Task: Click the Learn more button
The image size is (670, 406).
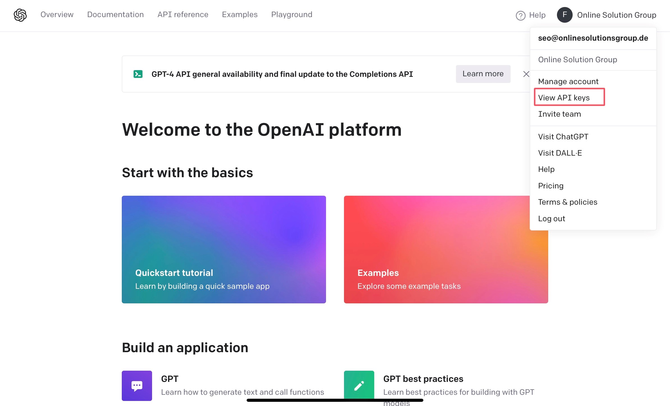Action: [x=483, y=74]
